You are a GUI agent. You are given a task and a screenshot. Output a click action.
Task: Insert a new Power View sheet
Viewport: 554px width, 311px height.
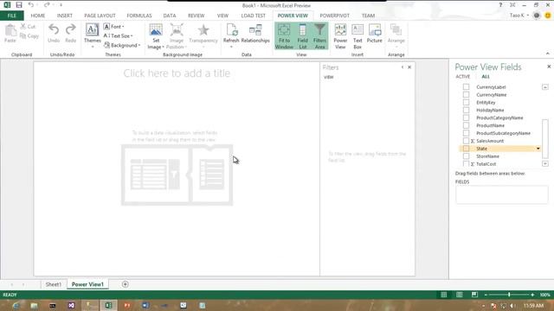[340, 36]
